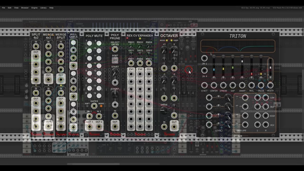Click the Octaver DRIVE knob
304x171 pixels.
point(164,110)
